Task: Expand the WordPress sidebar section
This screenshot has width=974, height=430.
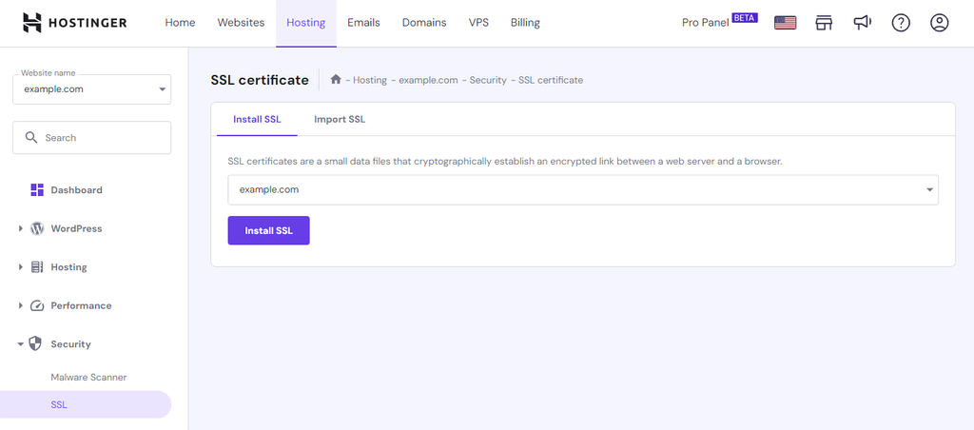Action: pos(21,228)
